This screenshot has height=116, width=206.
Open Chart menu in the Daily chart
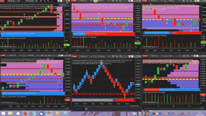click(x=145, y=56)
